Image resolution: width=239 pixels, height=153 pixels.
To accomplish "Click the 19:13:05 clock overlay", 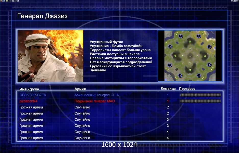I will pyautogui.click(x=15, y=1).
